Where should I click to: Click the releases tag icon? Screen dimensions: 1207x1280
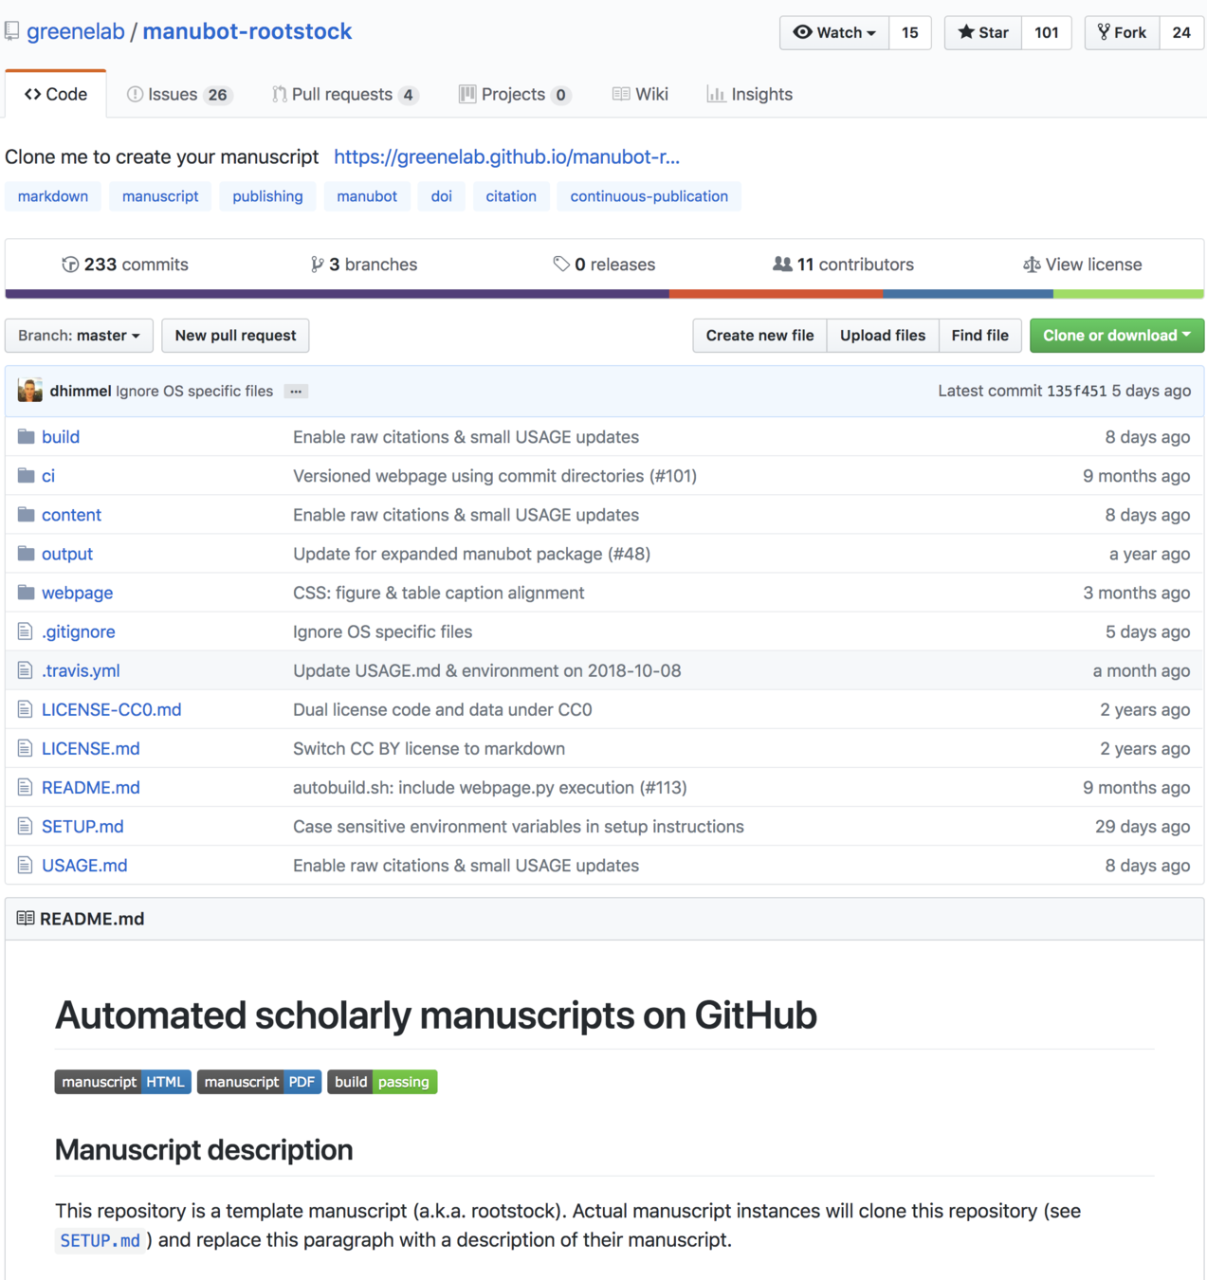[561, 264]
